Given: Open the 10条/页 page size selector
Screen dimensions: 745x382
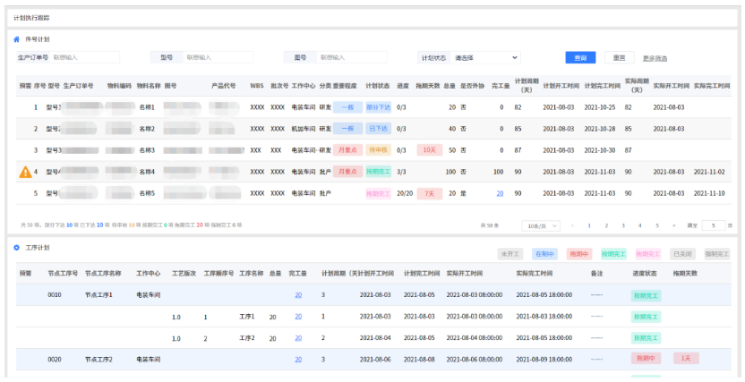Looking at the screenshot, I should 542,225.
